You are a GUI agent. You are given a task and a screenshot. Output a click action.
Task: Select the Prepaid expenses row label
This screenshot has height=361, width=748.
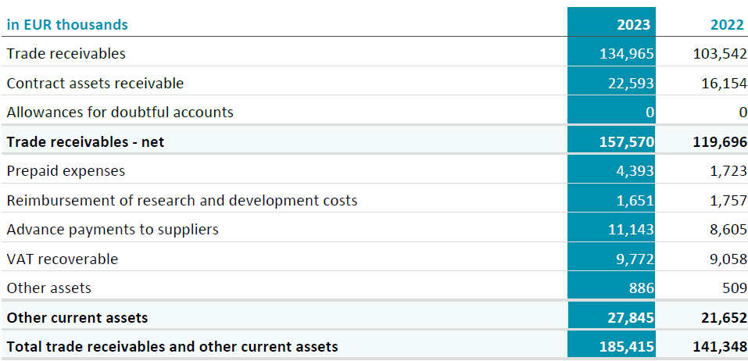pyautogui.click(x=66, y=170)
